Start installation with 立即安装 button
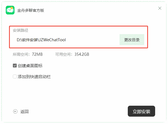The image size is (168, 124). coord(141,111)
